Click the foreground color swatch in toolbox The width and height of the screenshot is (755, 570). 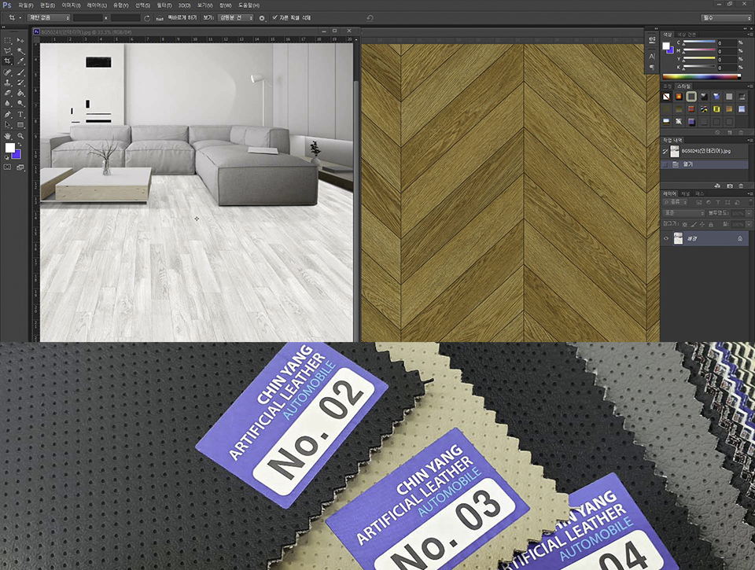[x=10, y=148]
